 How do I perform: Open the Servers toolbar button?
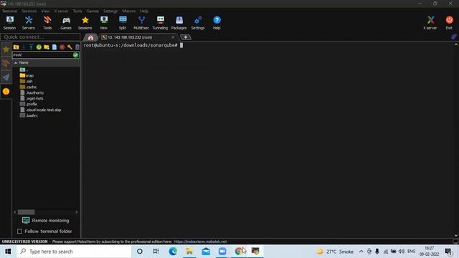(29, 23)
